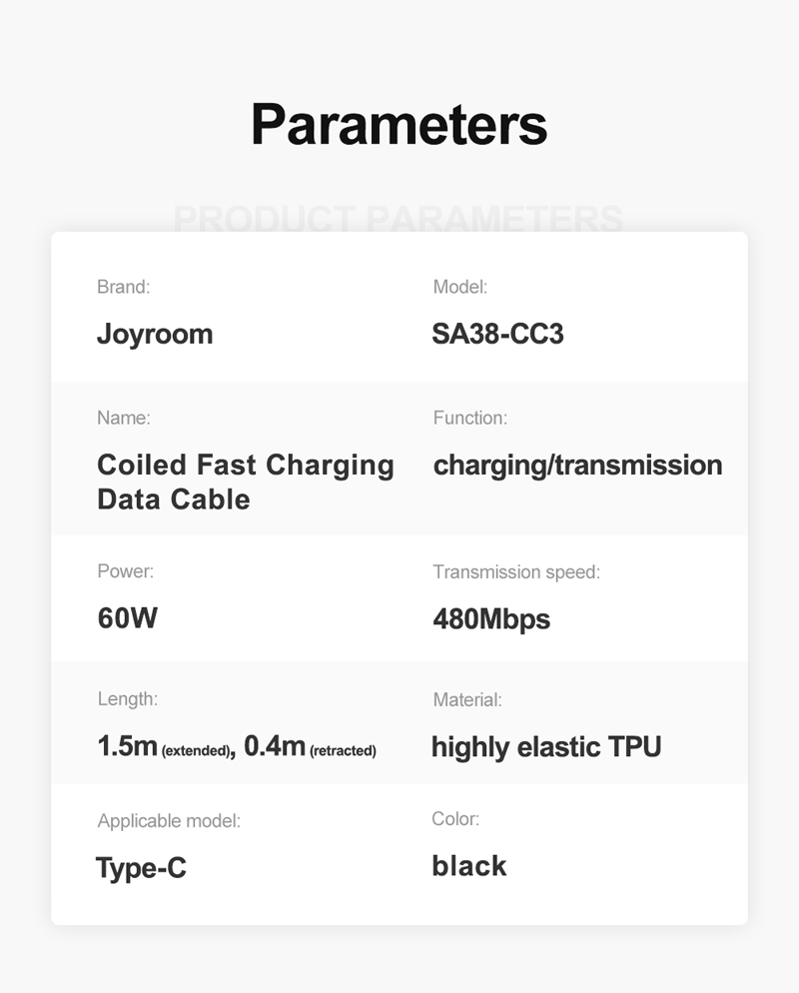The height and width of the screenshot is (993, 799).
Task: Click the "Length:" label
Action: click(128, 699)
